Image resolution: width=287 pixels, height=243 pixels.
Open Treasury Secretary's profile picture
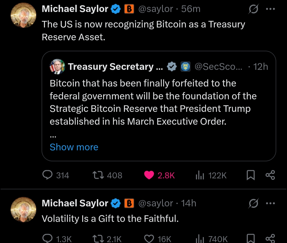[57, 66]
